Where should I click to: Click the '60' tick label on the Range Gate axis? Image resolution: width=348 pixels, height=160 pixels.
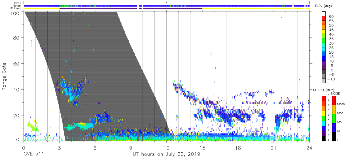pos(16,64)
